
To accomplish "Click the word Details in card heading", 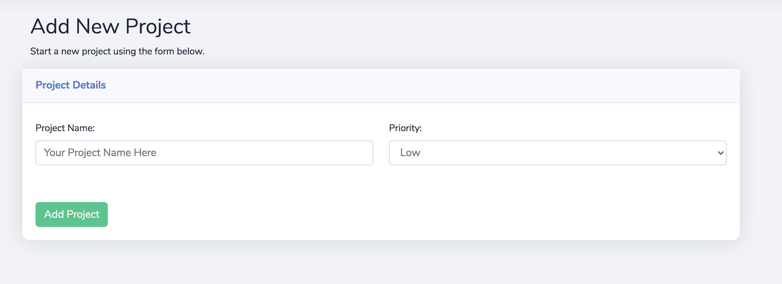I will coord(89,85).
